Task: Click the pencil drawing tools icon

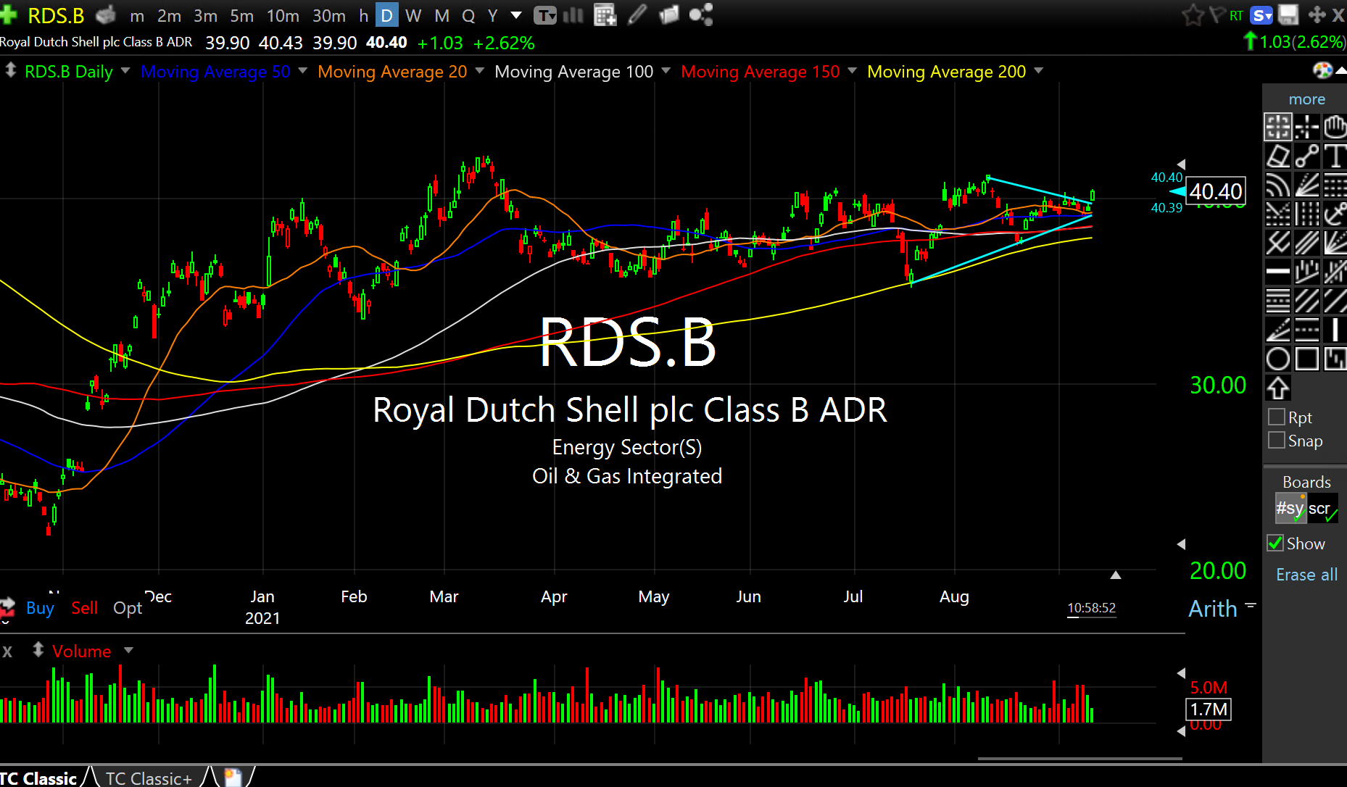Action: point(637,15)
